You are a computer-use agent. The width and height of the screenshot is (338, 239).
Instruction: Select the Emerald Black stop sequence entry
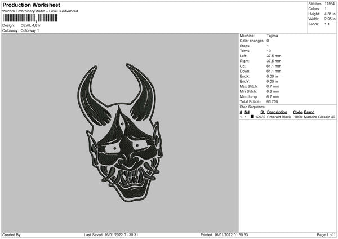click(x=277, y=117)
